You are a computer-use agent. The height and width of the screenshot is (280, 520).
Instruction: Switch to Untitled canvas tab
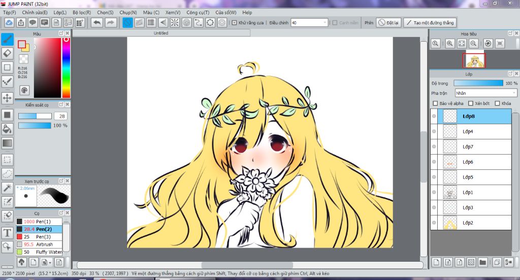[x=161, y=33]
